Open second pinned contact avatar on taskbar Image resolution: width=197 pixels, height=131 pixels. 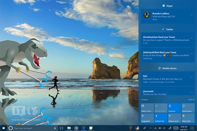coord(138,128)
